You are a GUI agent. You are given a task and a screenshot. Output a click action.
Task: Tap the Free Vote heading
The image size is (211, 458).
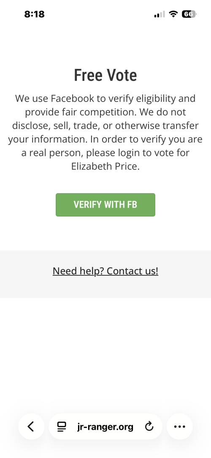point(105,75)
